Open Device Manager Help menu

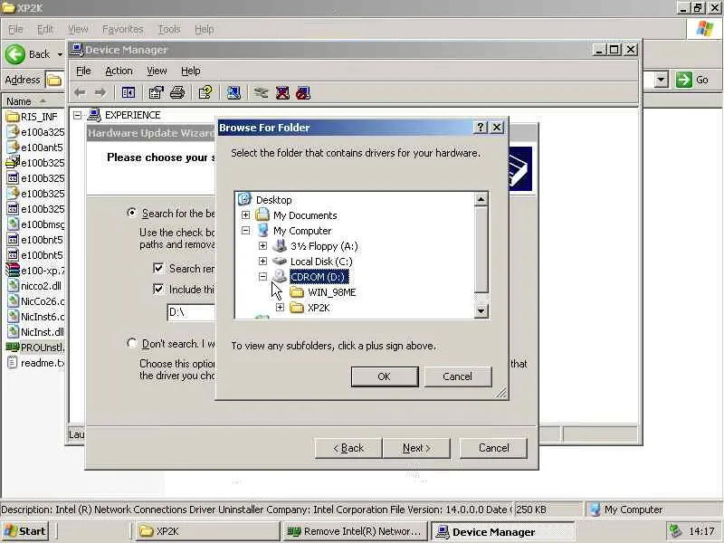pos(190,71)
